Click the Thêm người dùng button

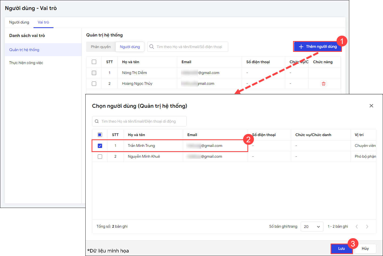(x=318, y=47)
